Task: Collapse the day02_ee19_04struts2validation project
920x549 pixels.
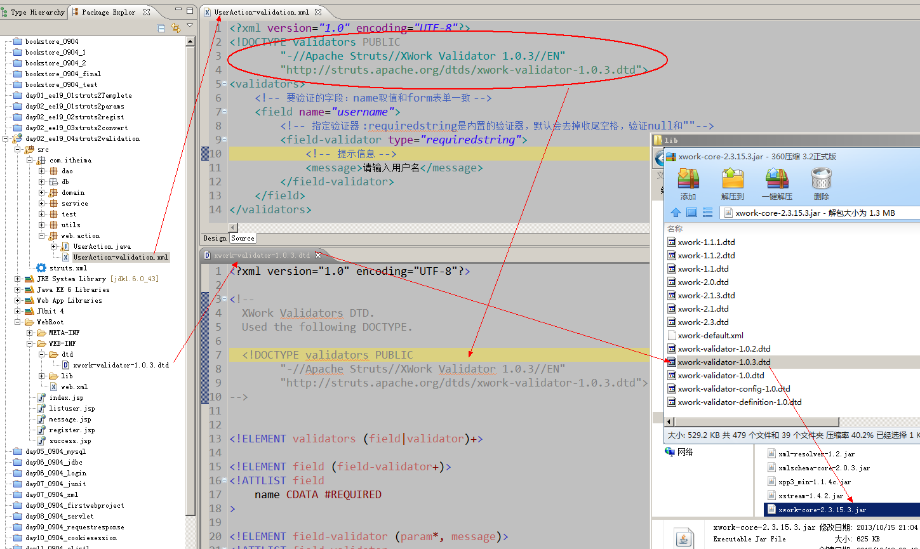Action: (6, 138)
